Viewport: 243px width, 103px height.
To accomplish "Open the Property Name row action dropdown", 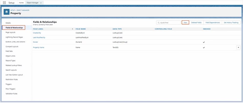I will click(238, 47).
